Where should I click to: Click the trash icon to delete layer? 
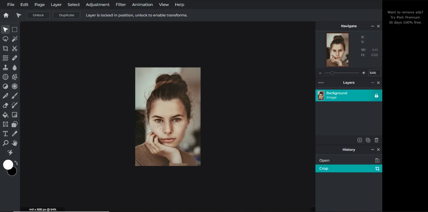pyautogui.click(x=376, y=140)
